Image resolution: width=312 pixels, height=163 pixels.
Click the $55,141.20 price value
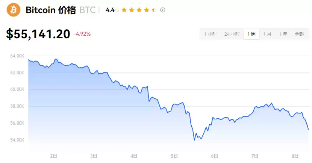[38, 34]
